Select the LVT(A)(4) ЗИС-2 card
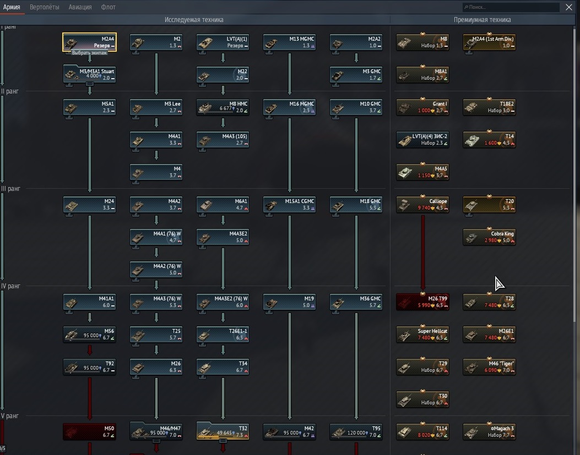 tap(422, 140)
